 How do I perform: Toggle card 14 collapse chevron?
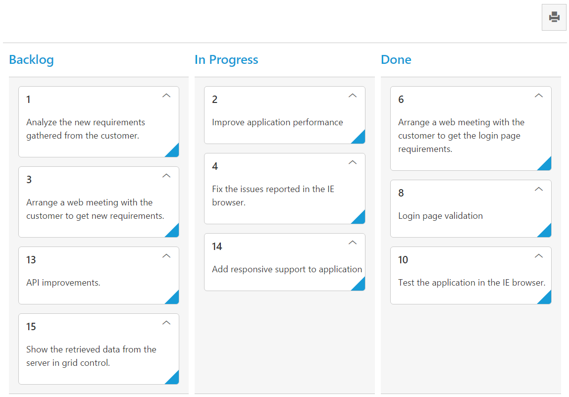[353, 243]
